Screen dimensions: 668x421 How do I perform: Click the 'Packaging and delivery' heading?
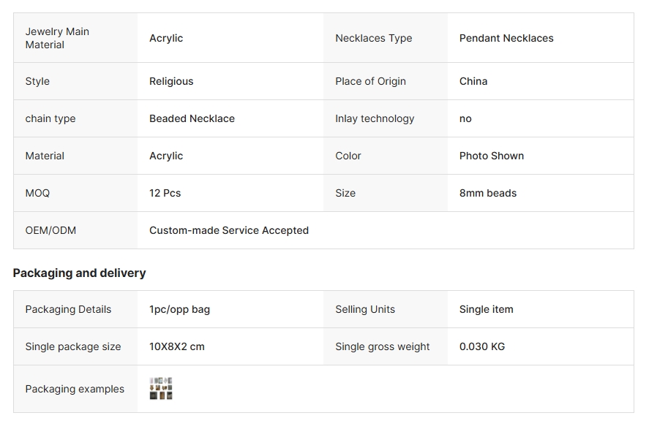click(x=79, y=273)
